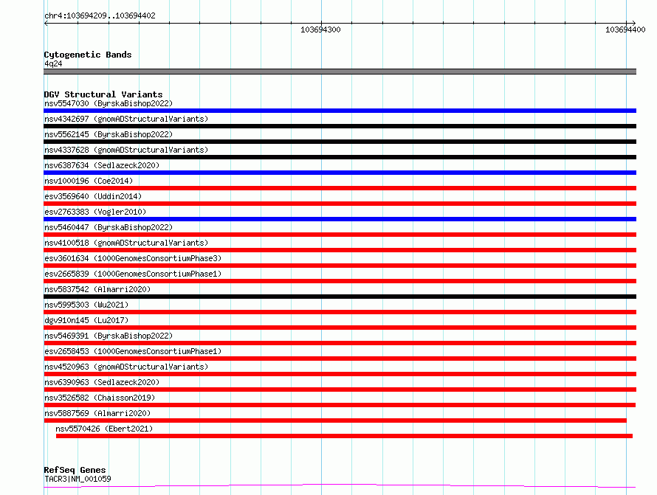Viewport: 657px width, 495px height.
Task: Open the nsv4337628 (gnomADStructuralVariants) label
Action: pyautogui.click(x=126, y=150)
